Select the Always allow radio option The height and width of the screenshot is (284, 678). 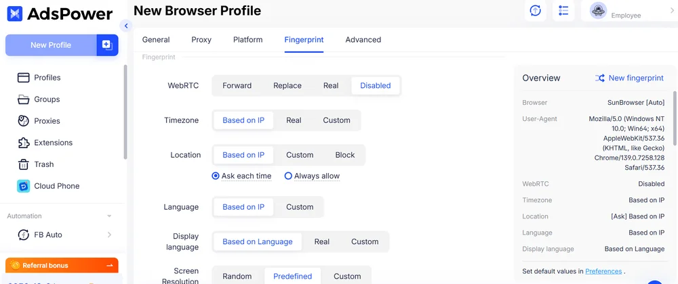(288, 176)
